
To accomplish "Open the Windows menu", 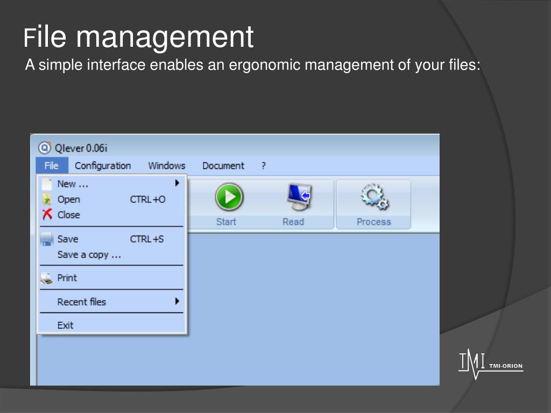I will click(x=167, y=166).
